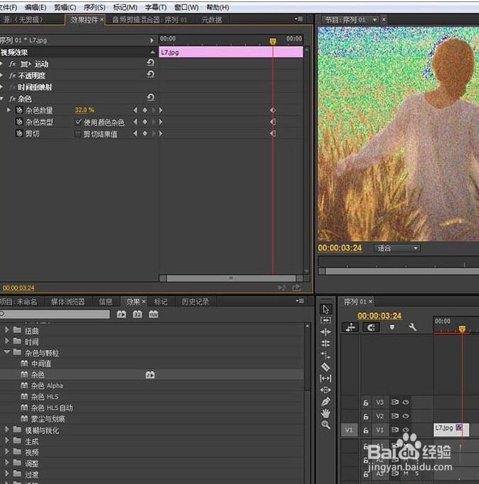Click the 32-bit color effects filter icon
Viewport: 479px width, 484px height.
tap(137, 314)
